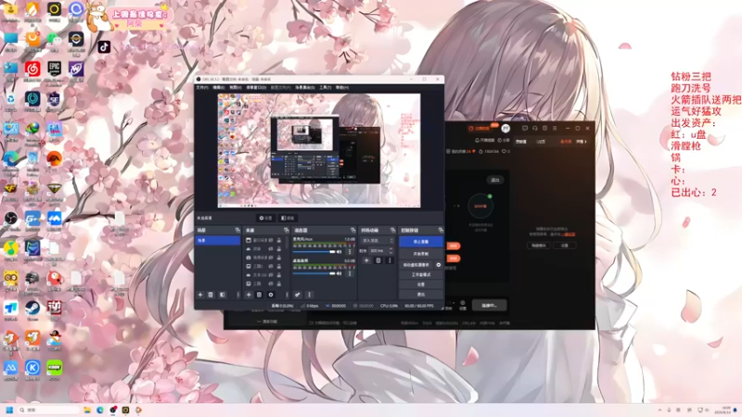Open OBS Tools menu

[326, 87]
